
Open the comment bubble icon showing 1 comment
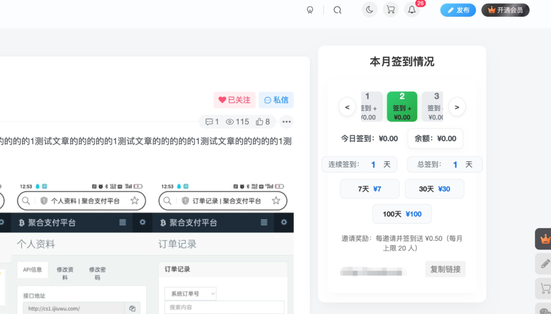click(210, 122)
